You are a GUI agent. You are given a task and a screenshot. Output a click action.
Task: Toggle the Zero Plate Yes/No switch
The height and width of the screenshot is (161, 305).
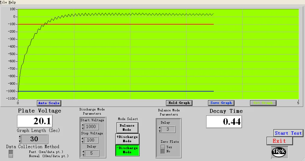tap(162, 149)
